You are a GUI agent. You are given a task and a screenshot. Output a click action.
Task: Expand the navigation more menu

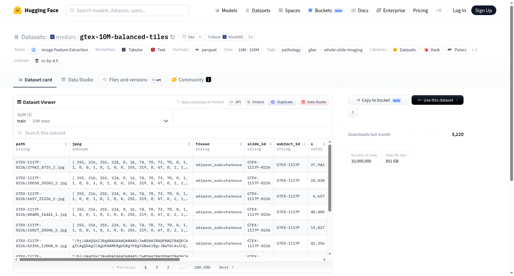pyautogui.click(x=439, y=10)
